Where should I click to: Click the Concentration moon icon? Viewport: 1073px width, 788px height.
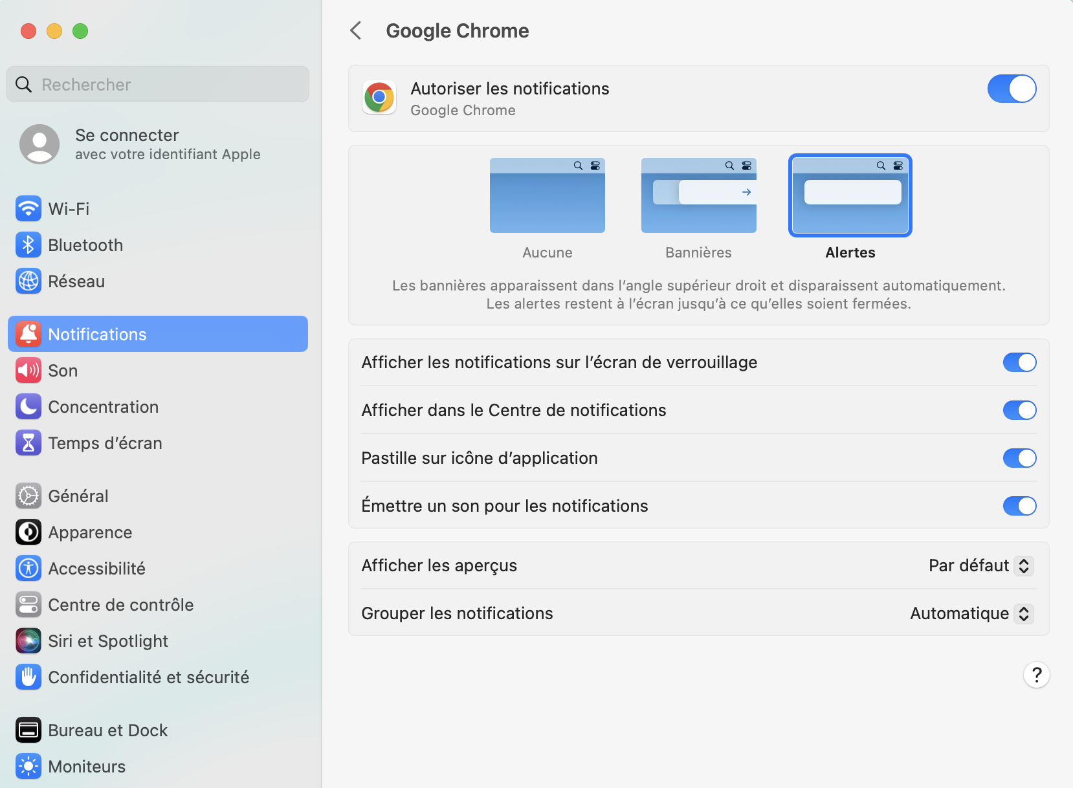[28, 406]
